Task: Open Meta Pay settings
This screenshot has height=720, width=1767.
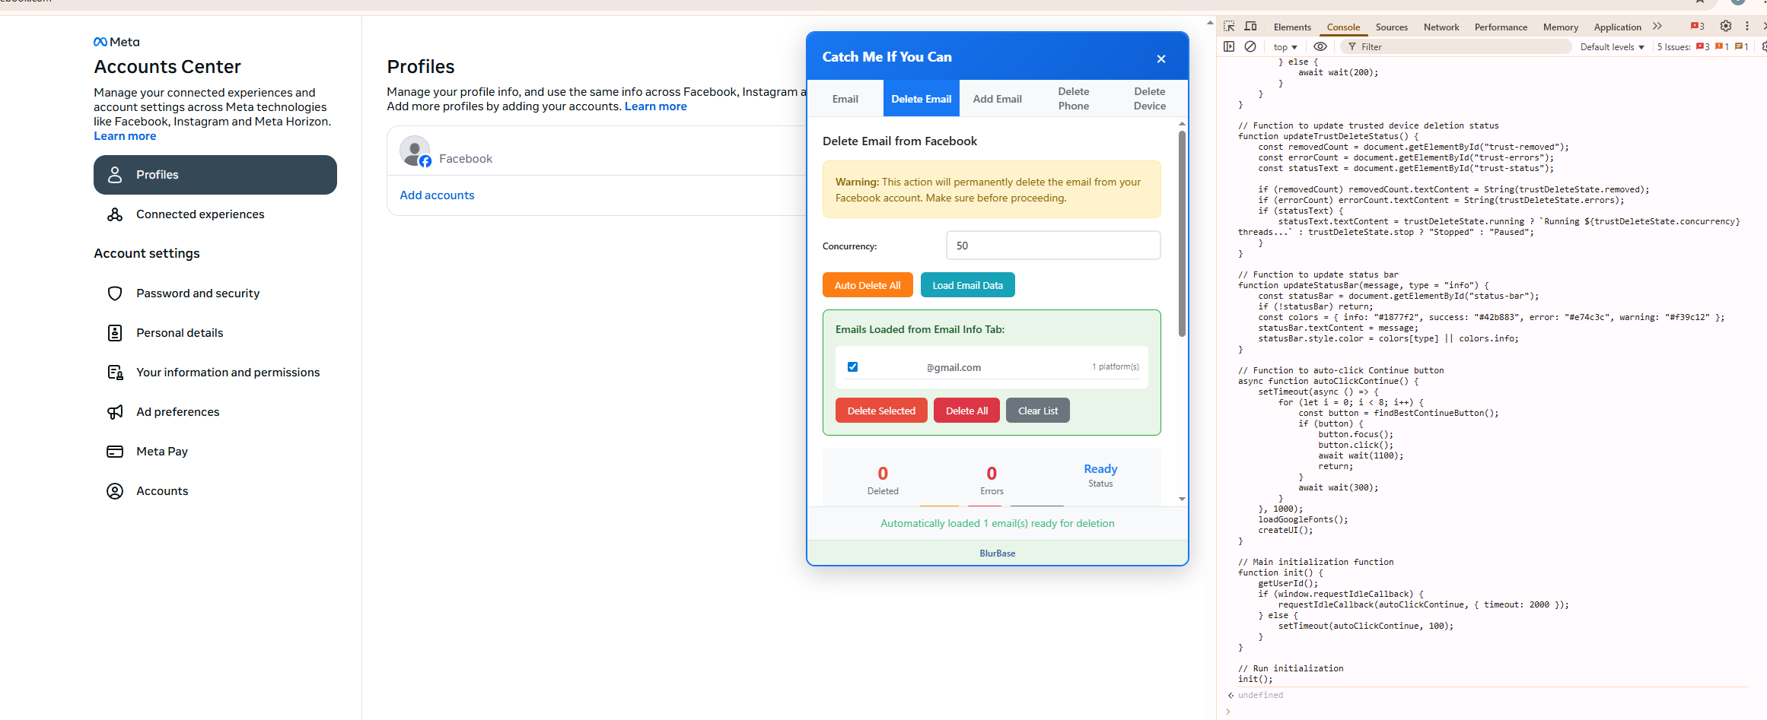Action: tap(215, 452)
